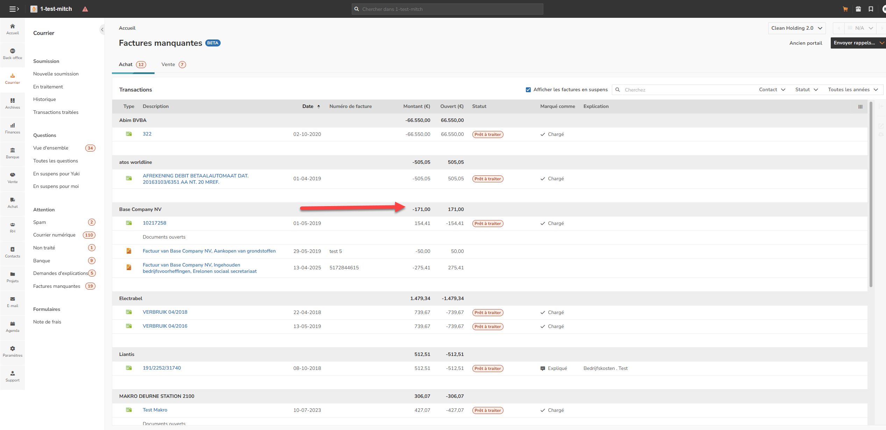Click the Envoyer rappels button

[854, 43]
